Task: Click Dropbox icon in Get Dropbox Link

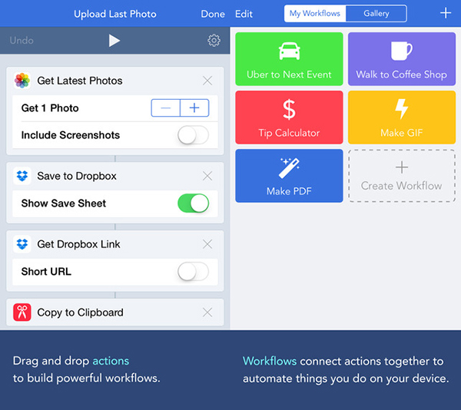Action: (22, 244)
